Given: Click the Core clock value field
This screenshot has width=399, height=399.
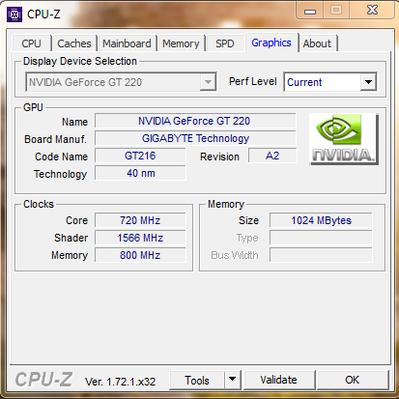Looking at the screenshot, I should [140, 220].
